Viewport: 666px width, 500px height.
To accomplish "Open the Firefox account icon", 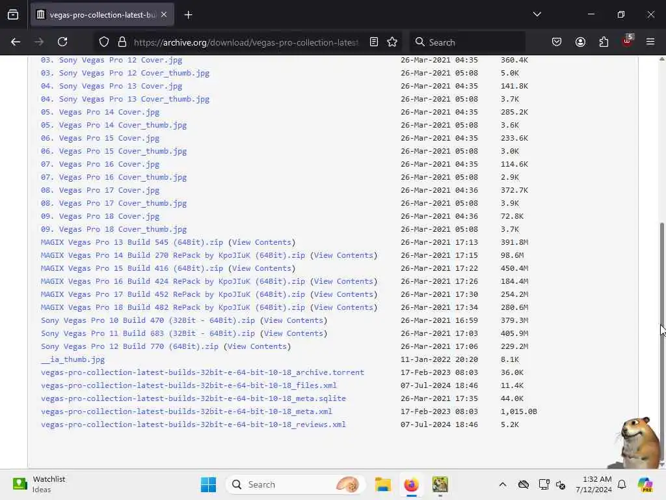I will [x=580, y=42].
